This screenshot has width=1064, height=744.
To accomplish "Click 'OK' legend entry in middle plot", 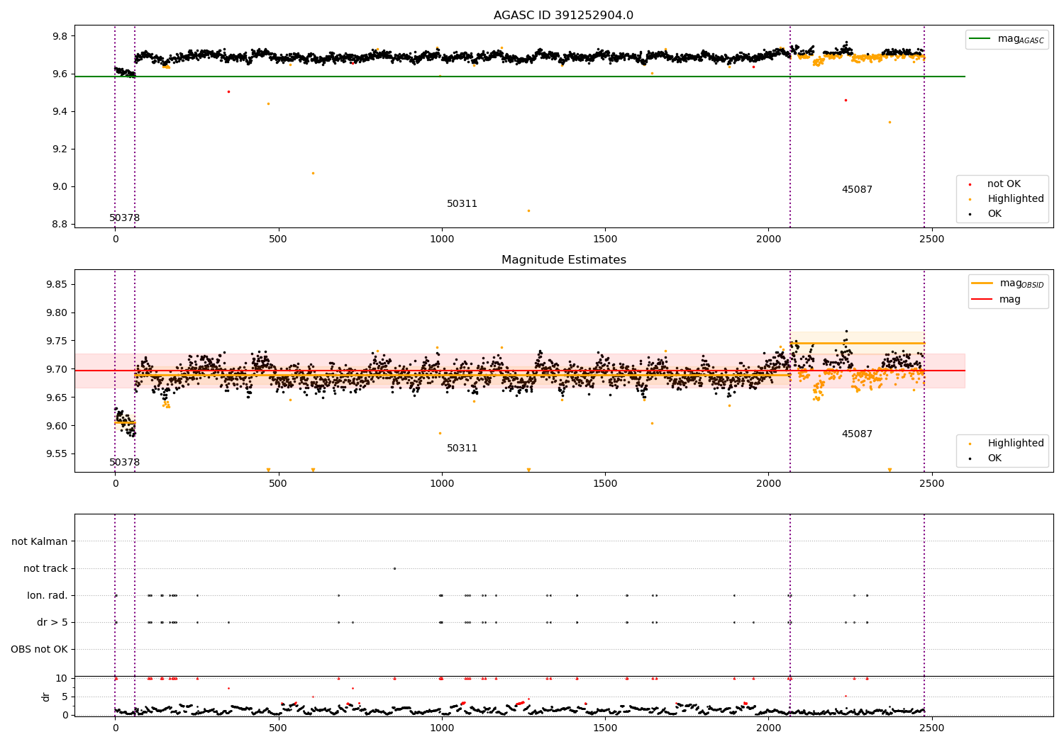I will [985, 458].
